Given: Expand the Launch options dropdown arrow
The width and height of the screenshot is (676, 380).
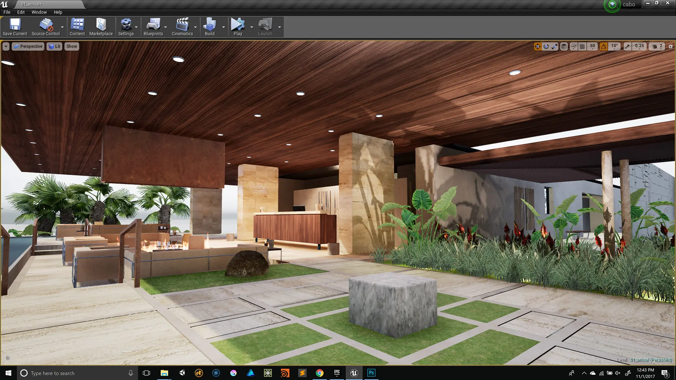Looking at the screenshot, I should (280, 27).
